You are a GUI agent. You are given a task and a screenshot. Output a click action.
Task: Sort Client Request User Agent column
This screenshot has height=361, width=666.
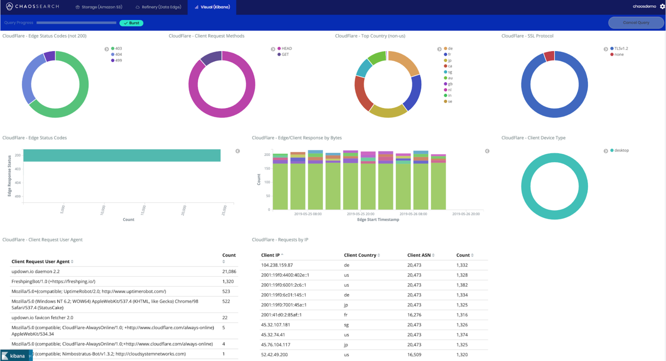[x=72, y=262]
